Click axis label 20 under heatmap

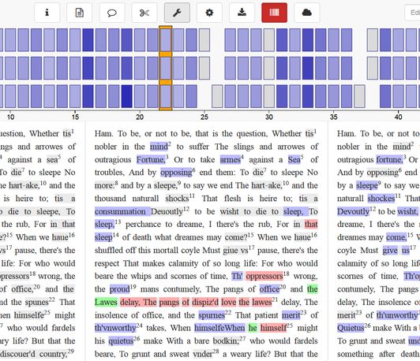click(x=140, y=117)
